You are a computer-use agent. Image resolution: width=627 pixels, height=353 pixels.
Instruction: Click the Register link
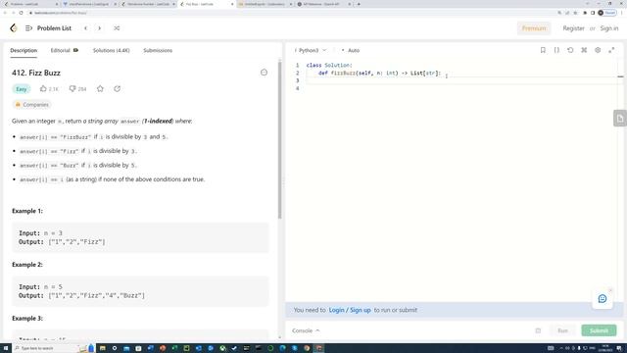[573, 28]
